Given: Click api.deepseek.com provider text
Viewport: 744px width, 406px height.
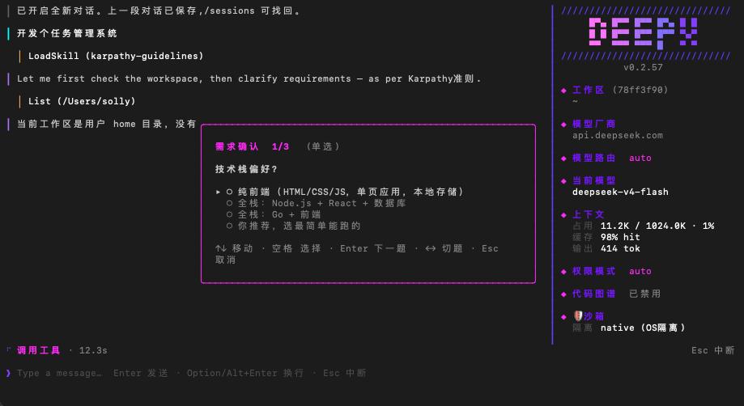Looking at the screenshot, I should tap(618, 136).
